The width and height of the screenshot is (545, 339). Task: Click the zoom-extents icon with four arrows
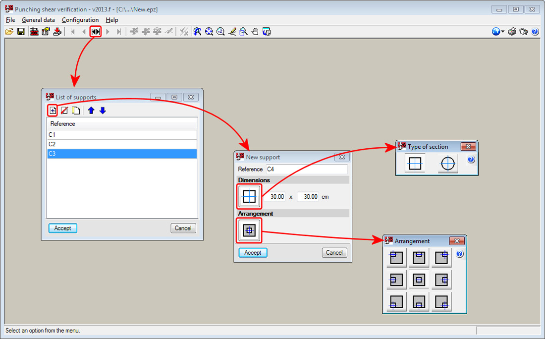tap(209, 32)
